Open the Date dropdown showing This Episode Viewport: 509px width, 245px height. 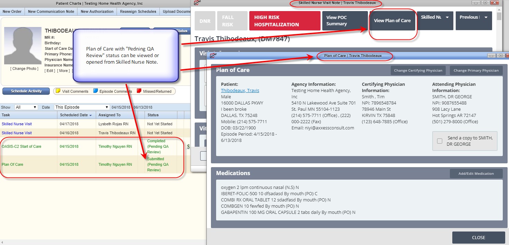pyautogui.click(x=82, y=107)
